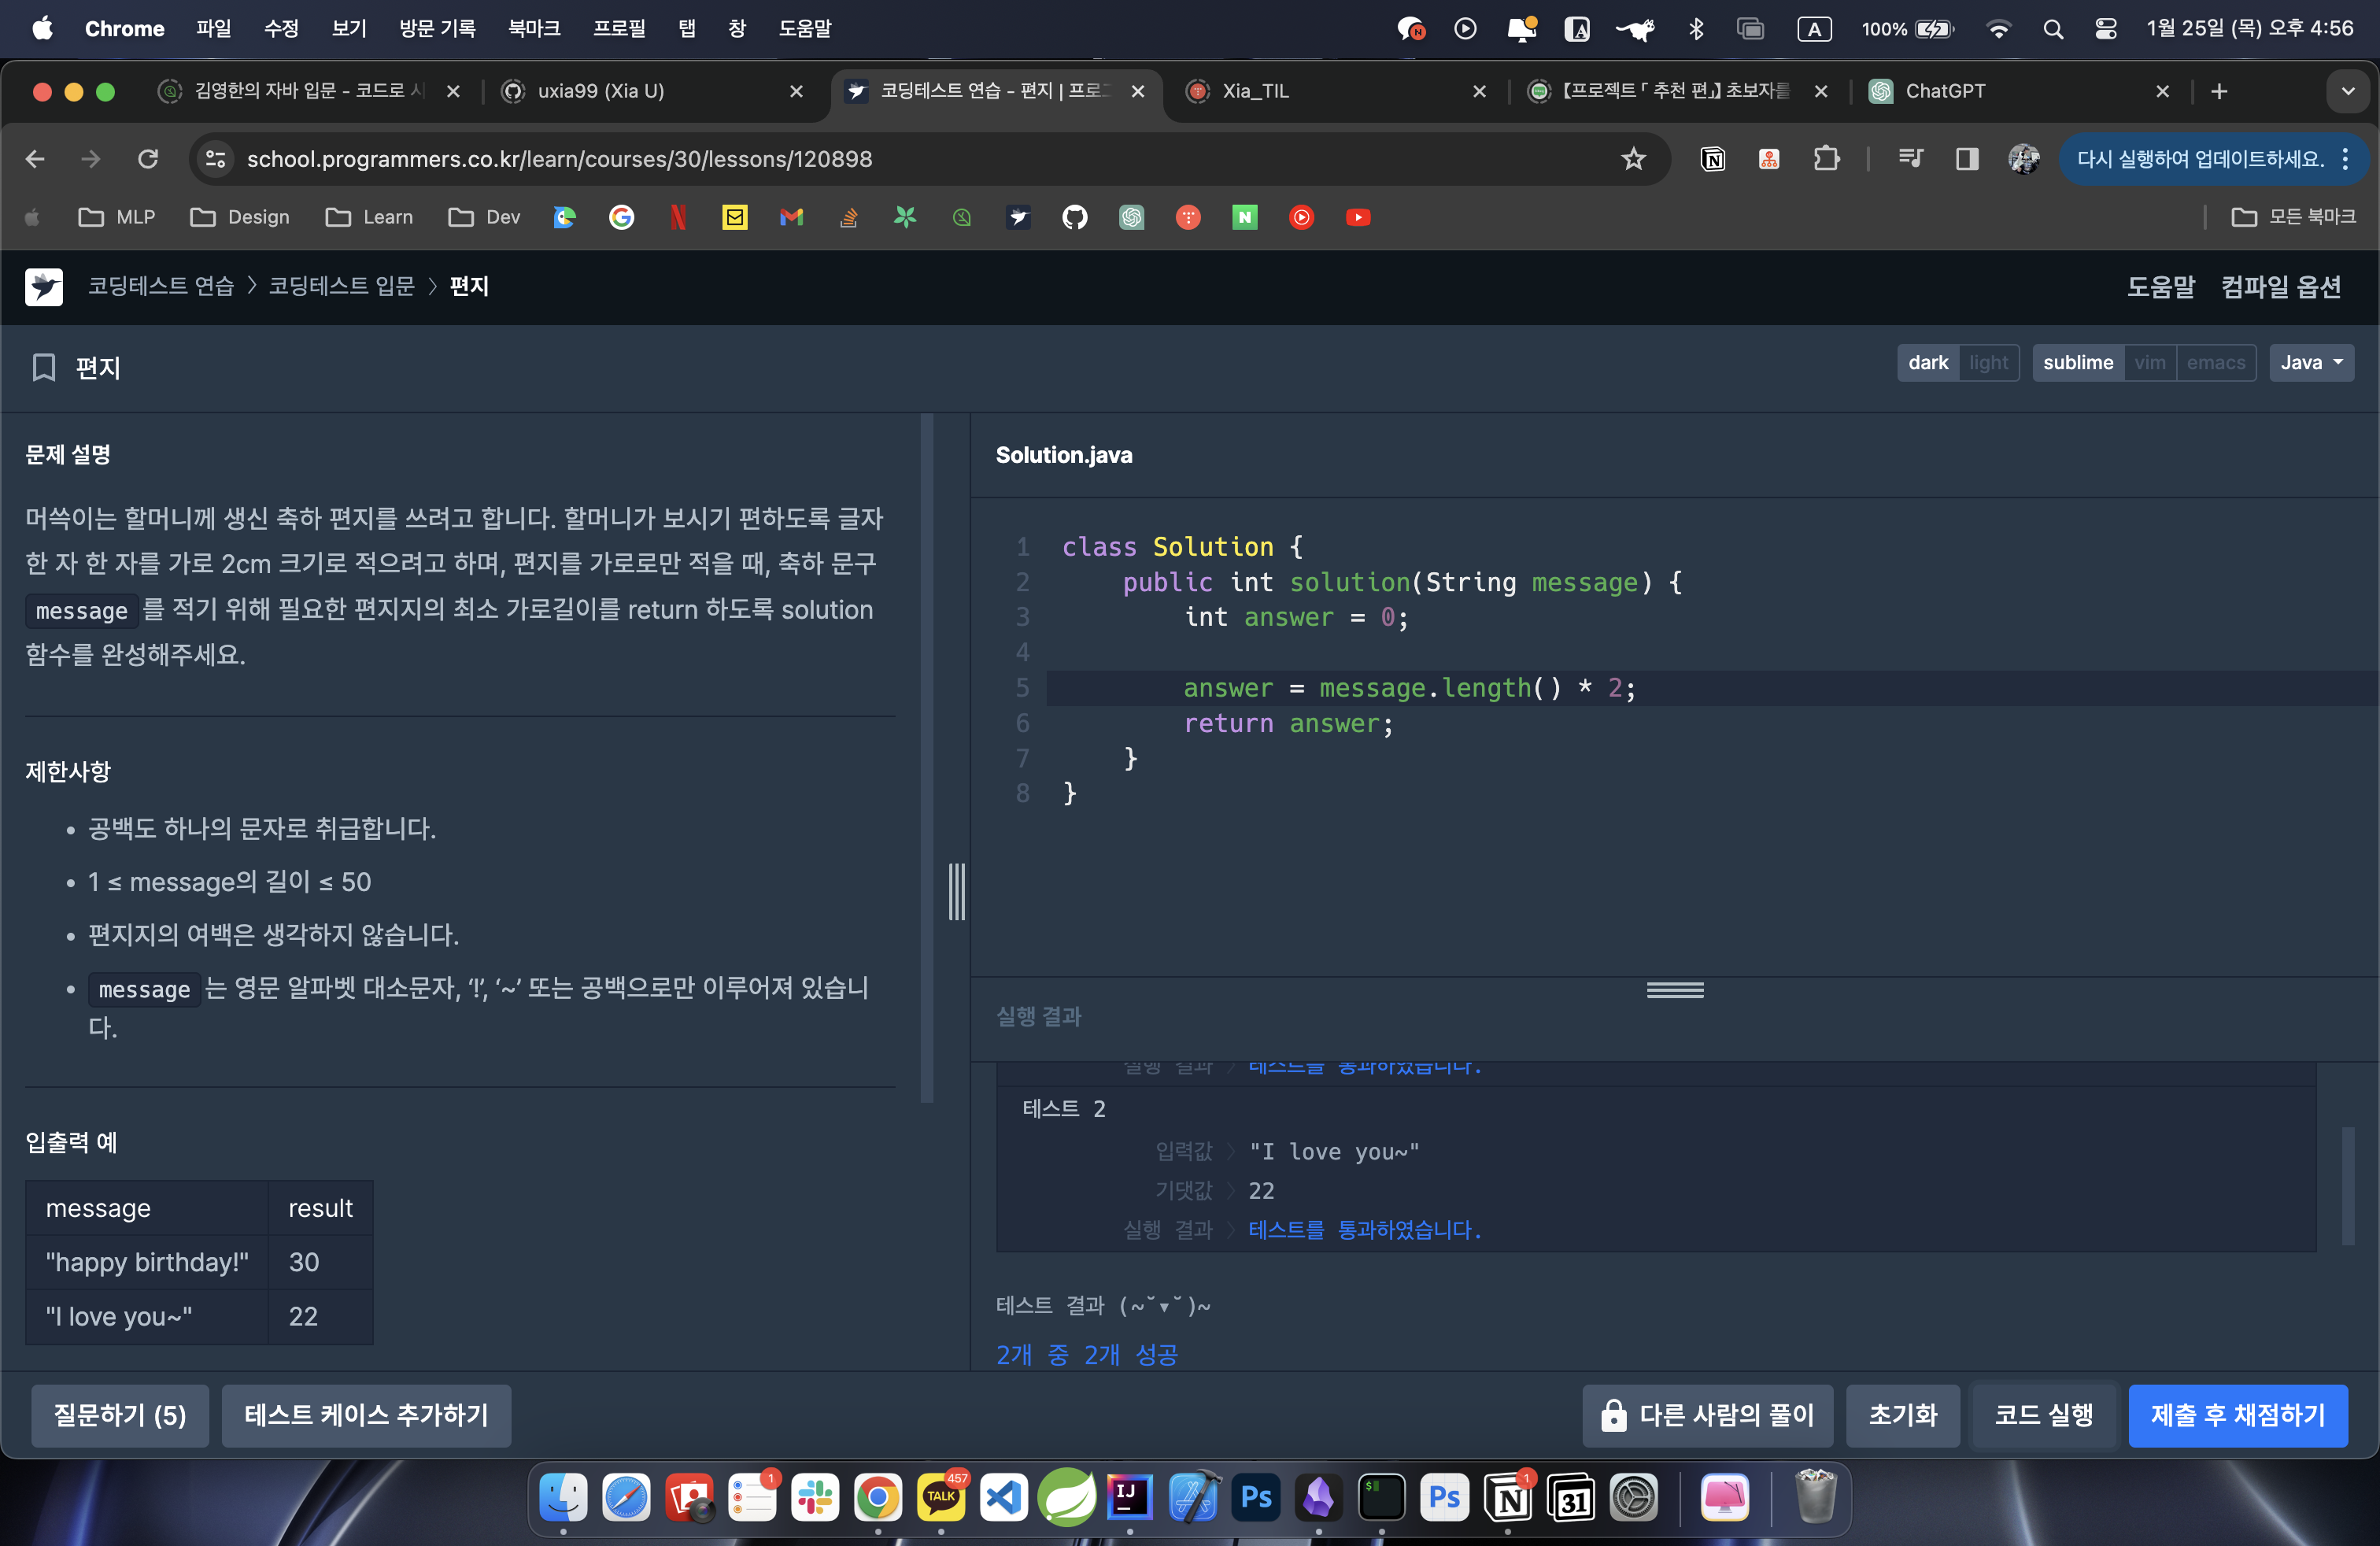The height and width of the screenshot is (1546, 2380).
Task: Open the Chrome extensions puzzle icon
Action: [x=1826, y=159]
